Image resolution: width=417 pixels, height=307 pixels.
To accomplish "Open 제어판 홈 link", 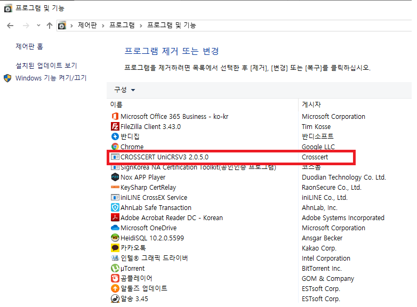I will (29, 46).
